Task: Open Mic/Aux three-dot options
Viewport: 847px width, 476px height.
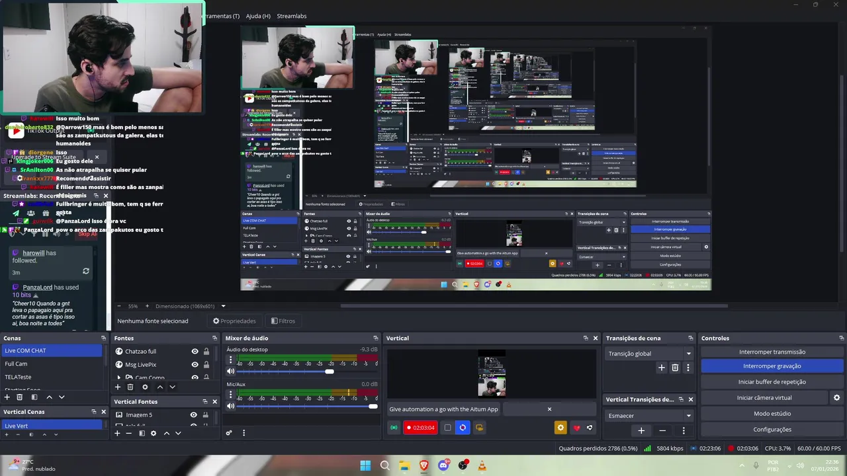Action: click(230, 395)
